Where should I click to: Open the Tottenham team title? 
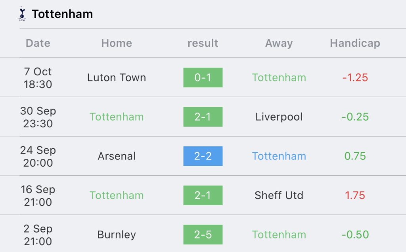click(x=62, y=14)
